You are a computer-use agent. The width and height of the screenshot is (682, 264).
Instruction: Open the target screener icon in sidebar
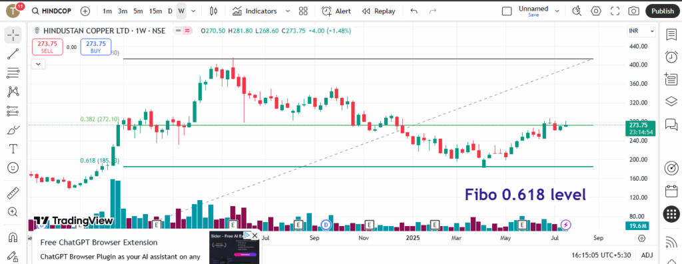click(x=671, y=168)
